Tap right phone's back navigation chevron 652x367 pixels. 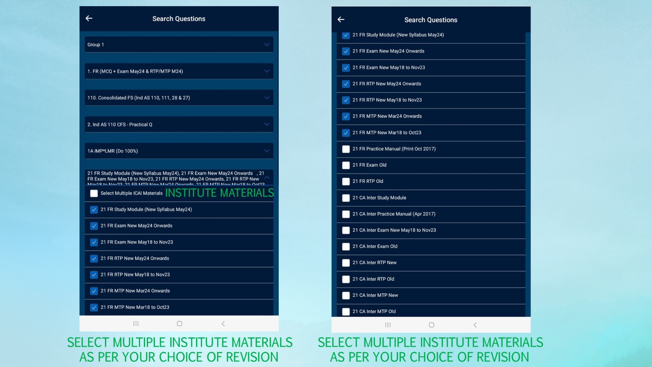[475, 325]
